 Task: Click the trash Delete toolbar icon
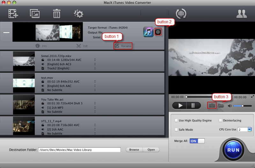click(57, 14)
